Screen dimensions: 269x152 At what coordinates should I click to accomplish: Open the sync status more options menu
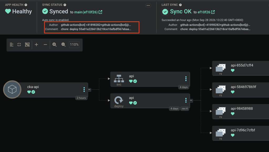pos(148,6)
